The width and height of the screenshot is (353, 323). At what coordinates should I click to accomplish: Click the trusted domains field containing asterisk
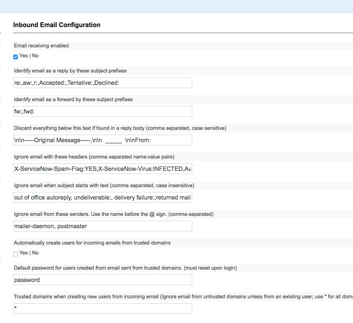(x=102, y=308)
